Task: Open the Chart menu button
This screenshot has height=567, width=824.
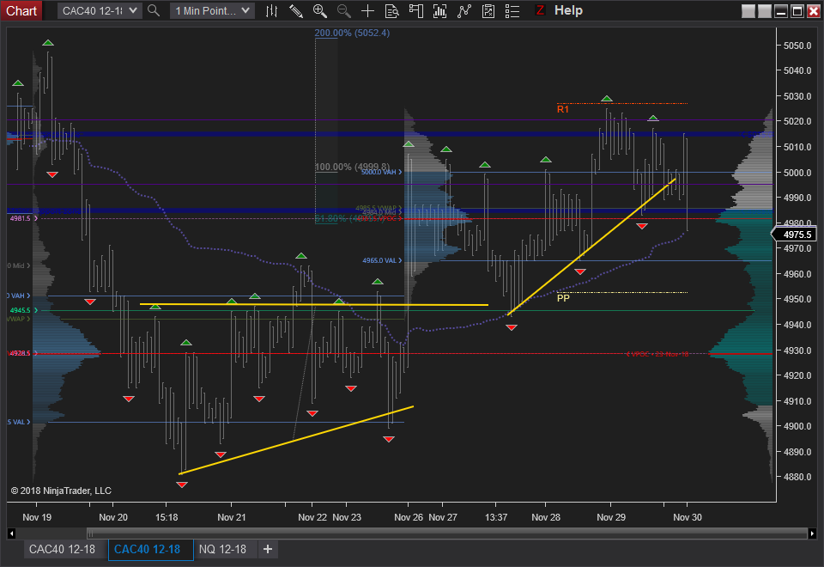Action: click(21, 10)
